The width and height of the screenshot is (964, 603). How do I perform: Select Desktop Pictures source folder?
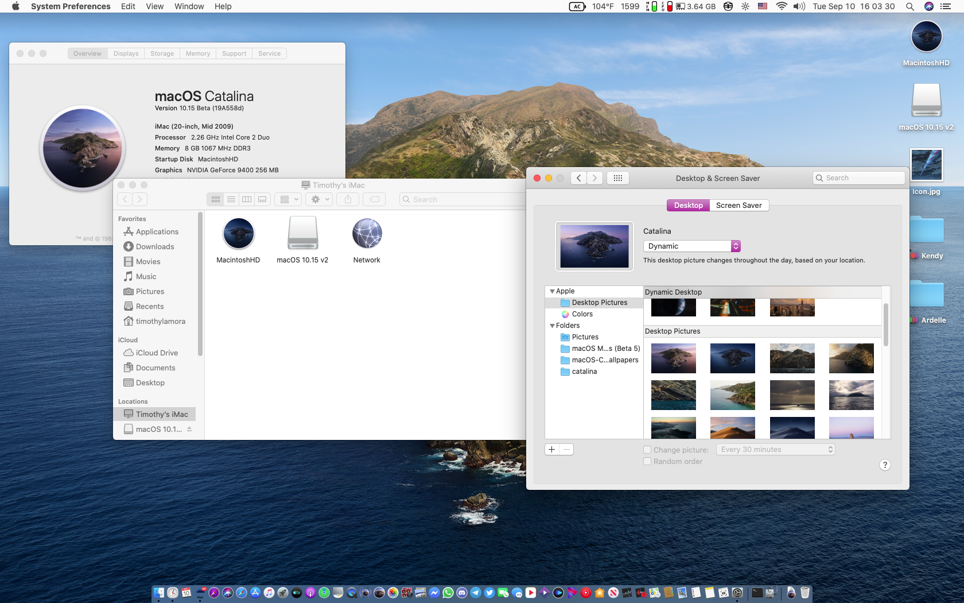point(594,303)
